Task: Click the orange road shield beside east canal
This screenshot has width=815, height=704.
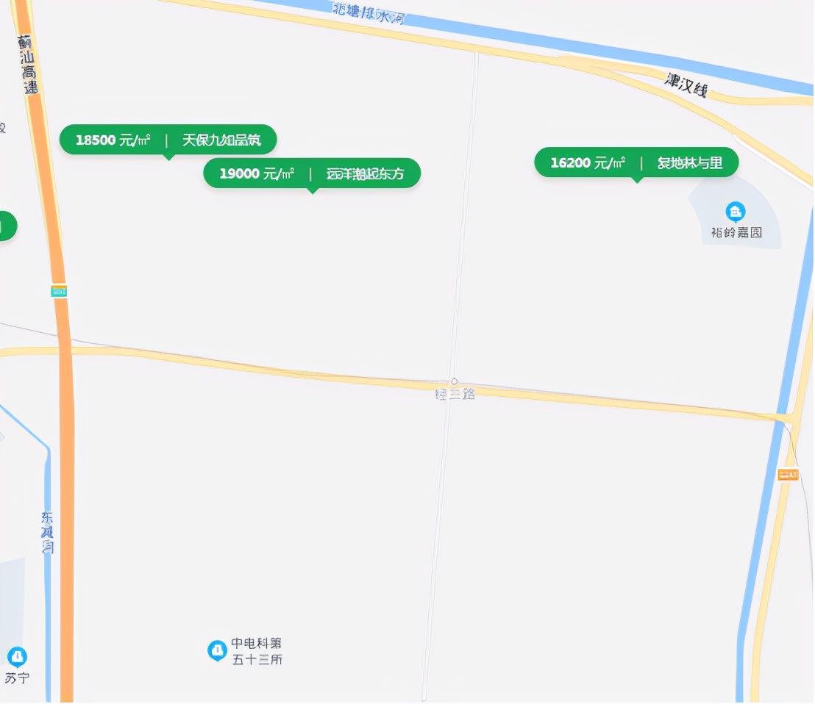Action: tap(788, 475)
